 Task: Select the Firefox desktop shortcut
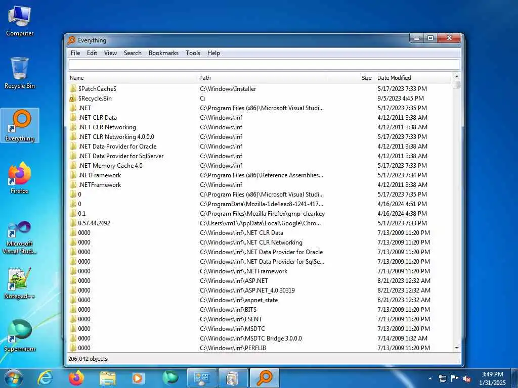[x=20, y=177]
